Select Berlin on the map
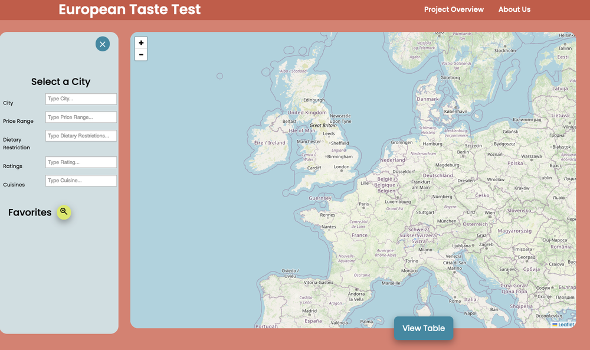Image resolution: width=590 pixels, height=350 pixels. 463,152
